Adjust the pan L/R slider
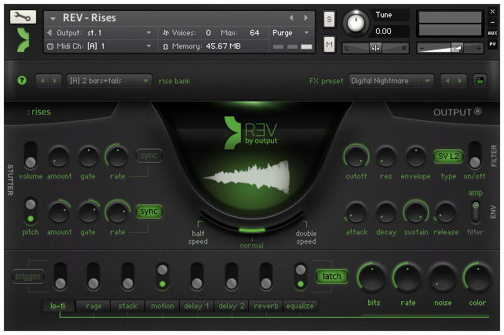The width and height of the screenshot is (504, 335). 375,48
